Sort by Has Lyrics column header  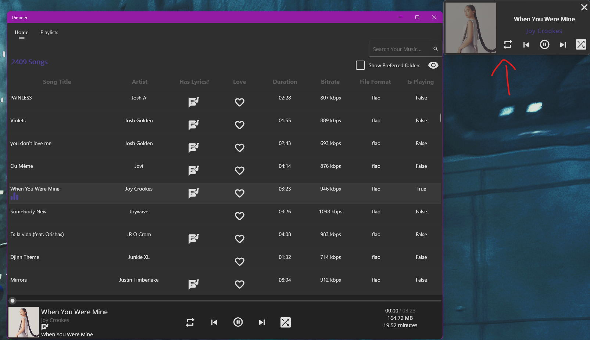click(194, 82)
